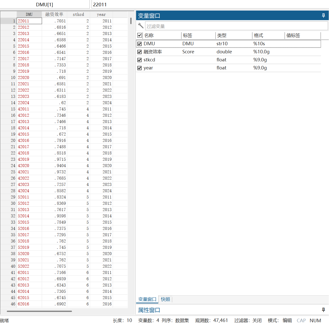The height and width of the screenshot is (323, 329).
Task: Select the year column header in data grid
Action: (x=101, y=14)
